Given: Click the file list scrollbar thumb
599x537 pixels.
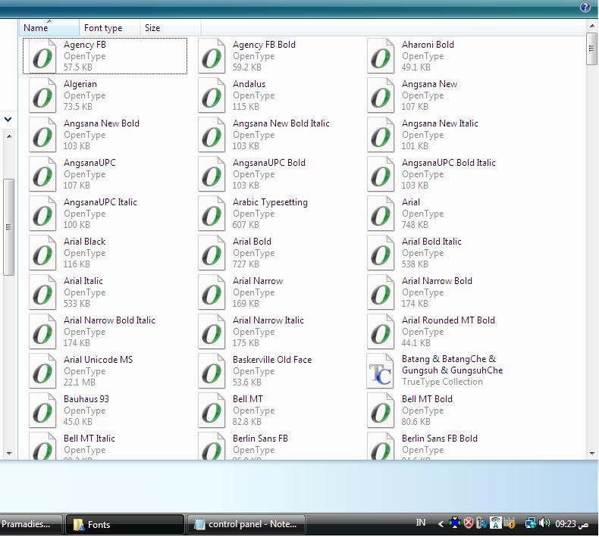Looking at the screenshot, I should pos(591,49).
